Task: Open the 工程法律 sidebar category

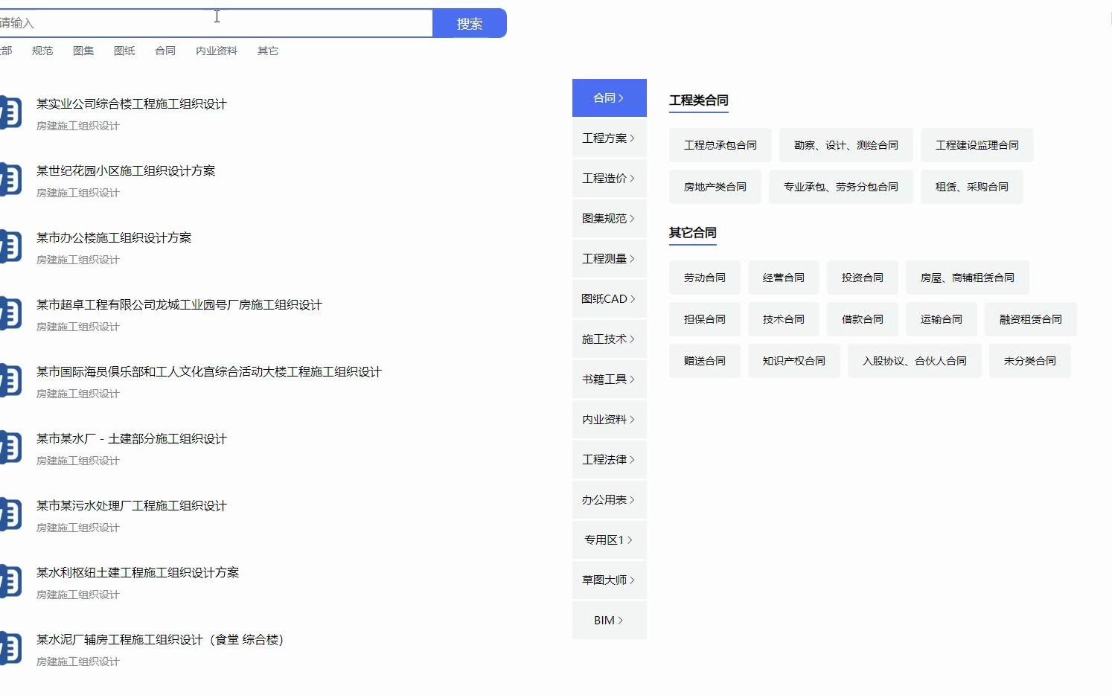Action: coord(610,460)
